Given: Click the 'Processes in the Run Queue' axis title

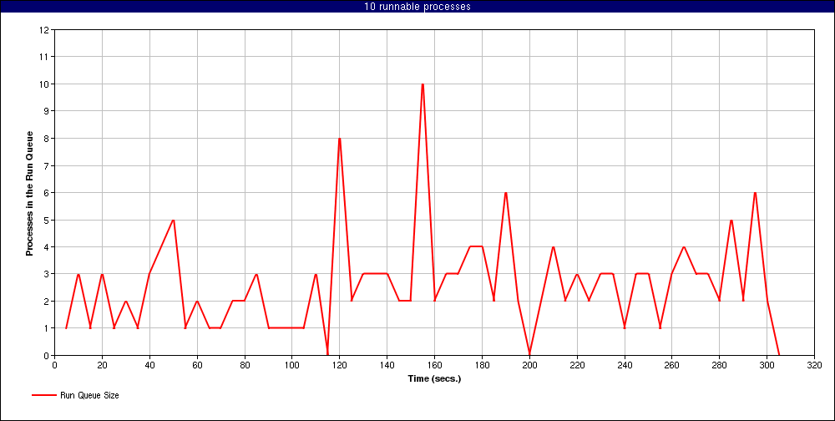Looking at the screenshot, I should 30,193.
